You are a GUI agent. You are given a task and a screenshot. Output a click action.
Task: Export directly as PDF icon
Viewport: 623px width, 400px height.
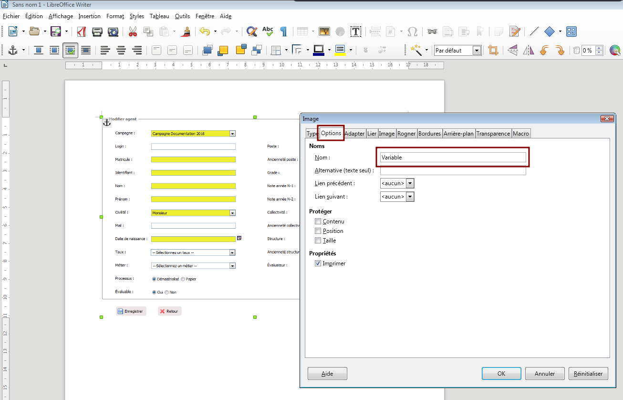[x=82, y=32]
